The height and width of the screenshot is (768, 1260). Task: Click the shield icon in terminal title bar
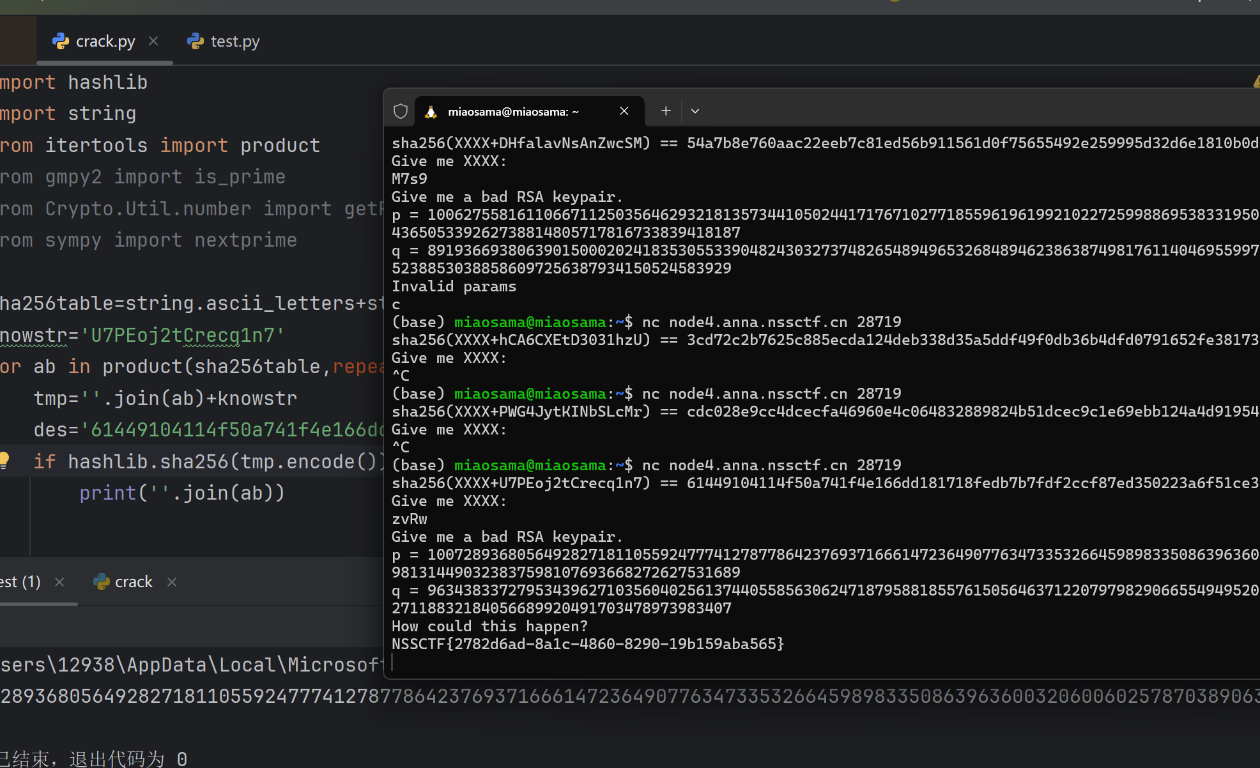pos(401,111)
